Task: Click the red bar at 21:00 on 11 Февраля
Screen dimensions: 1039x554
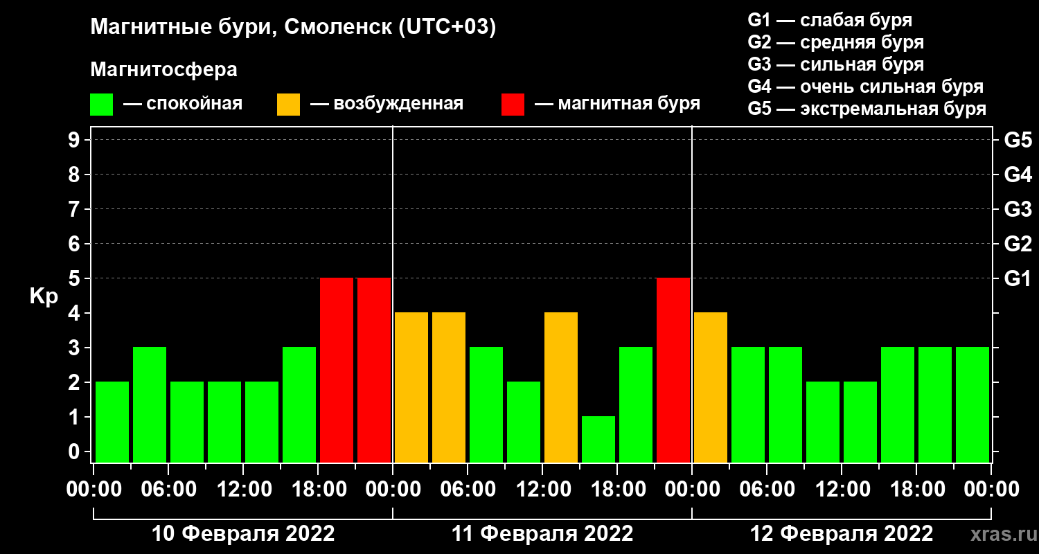Action: 673,370
